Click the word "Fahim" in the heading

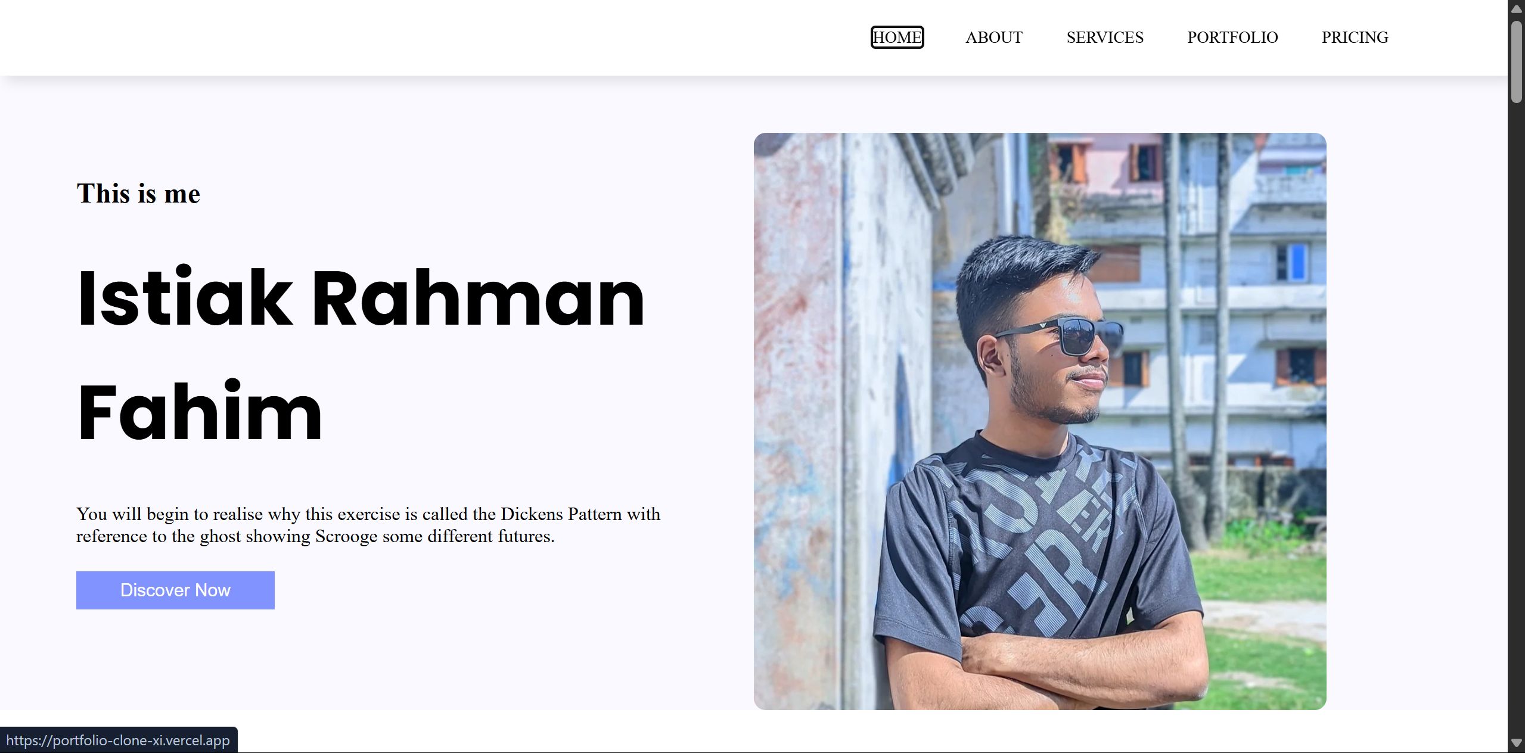(200, 412)
